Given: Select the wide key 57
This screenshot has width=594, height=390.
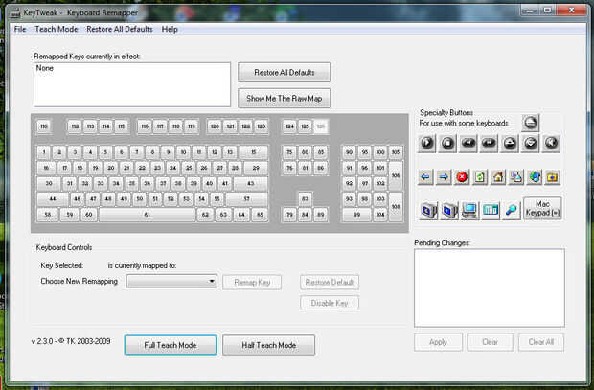Looking at the screenshot, I should pyautogui.click(x=247, y=199).
